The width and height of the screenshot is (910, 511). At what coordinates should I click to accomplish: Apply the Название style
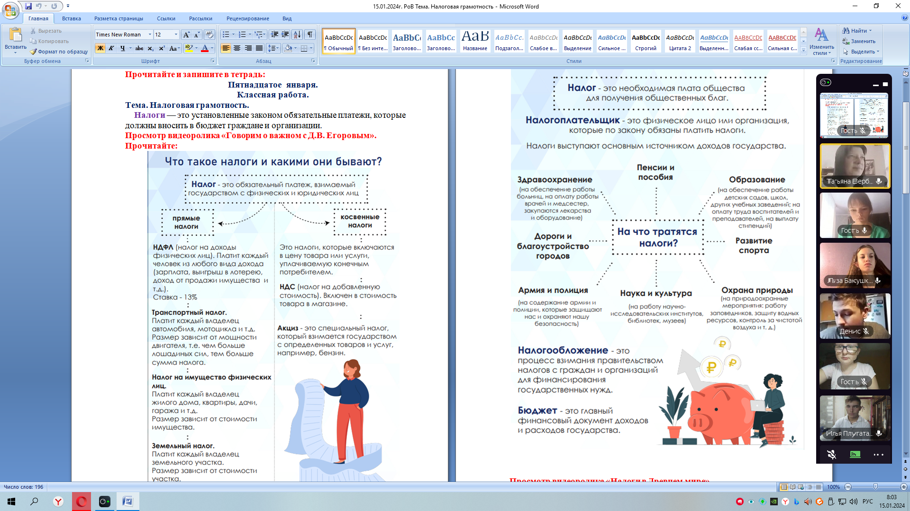(475, 41)
